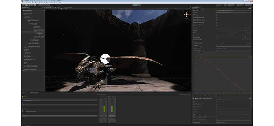Open the Assets menu
Viewport: 274px width, 126px height.
click(29, 3)
